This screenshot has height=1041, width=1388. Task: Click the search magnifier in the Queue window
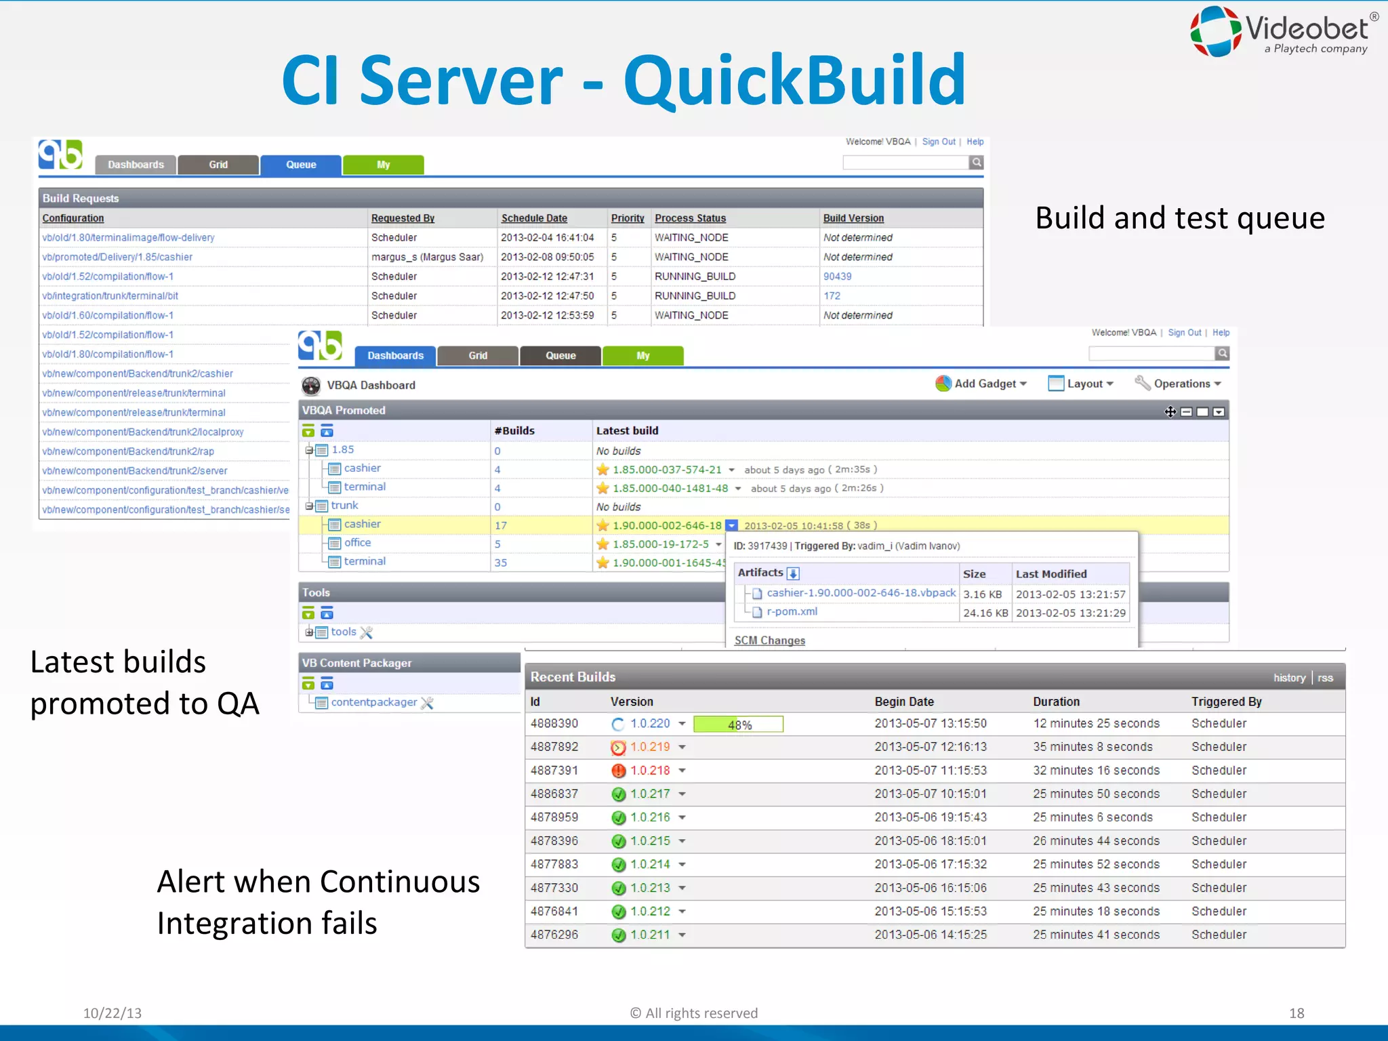click(977, 163)
